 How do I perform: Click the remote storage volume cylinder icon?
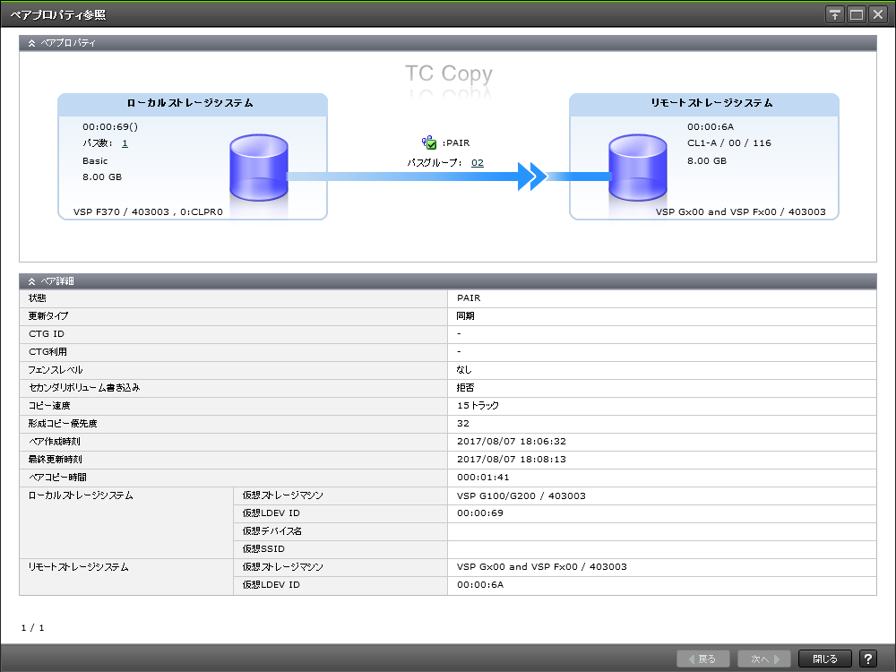click(x=638, y=168)
